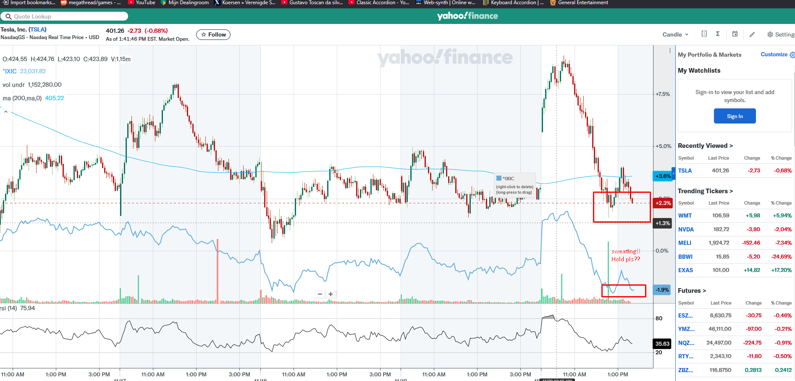
Task: Open the Import bookmarks bookmark
Action: (29, 3)
